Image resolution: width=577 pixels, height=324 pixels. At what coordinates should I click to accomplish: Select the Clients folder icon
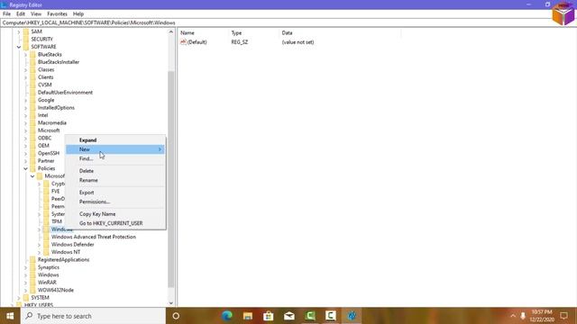pyautogui.click(x=32, y=77)
